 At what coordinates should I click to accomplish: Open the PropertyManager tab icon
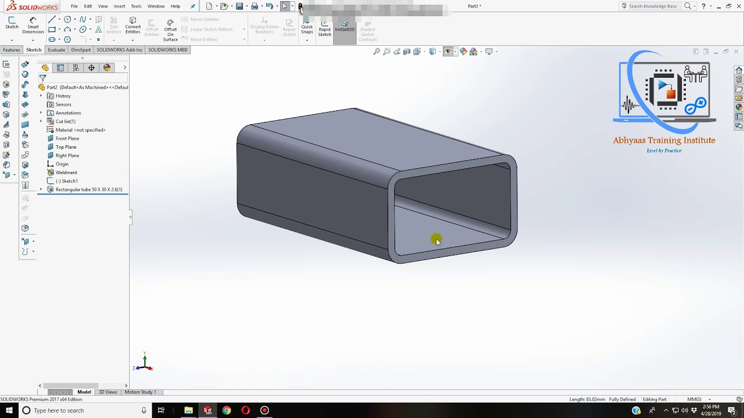coord(60,68)
